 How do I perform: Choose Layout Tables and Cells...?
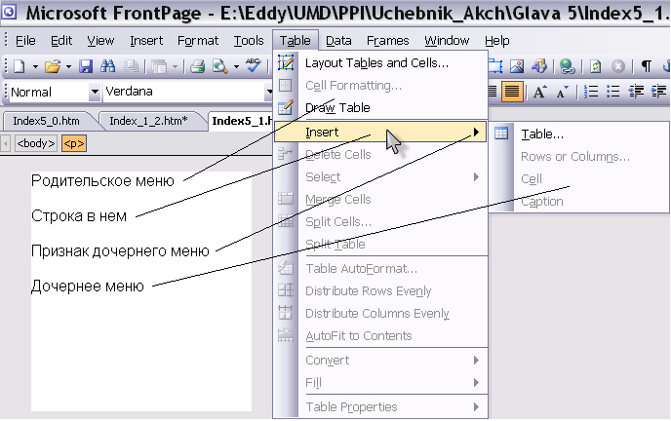[380, 62]
